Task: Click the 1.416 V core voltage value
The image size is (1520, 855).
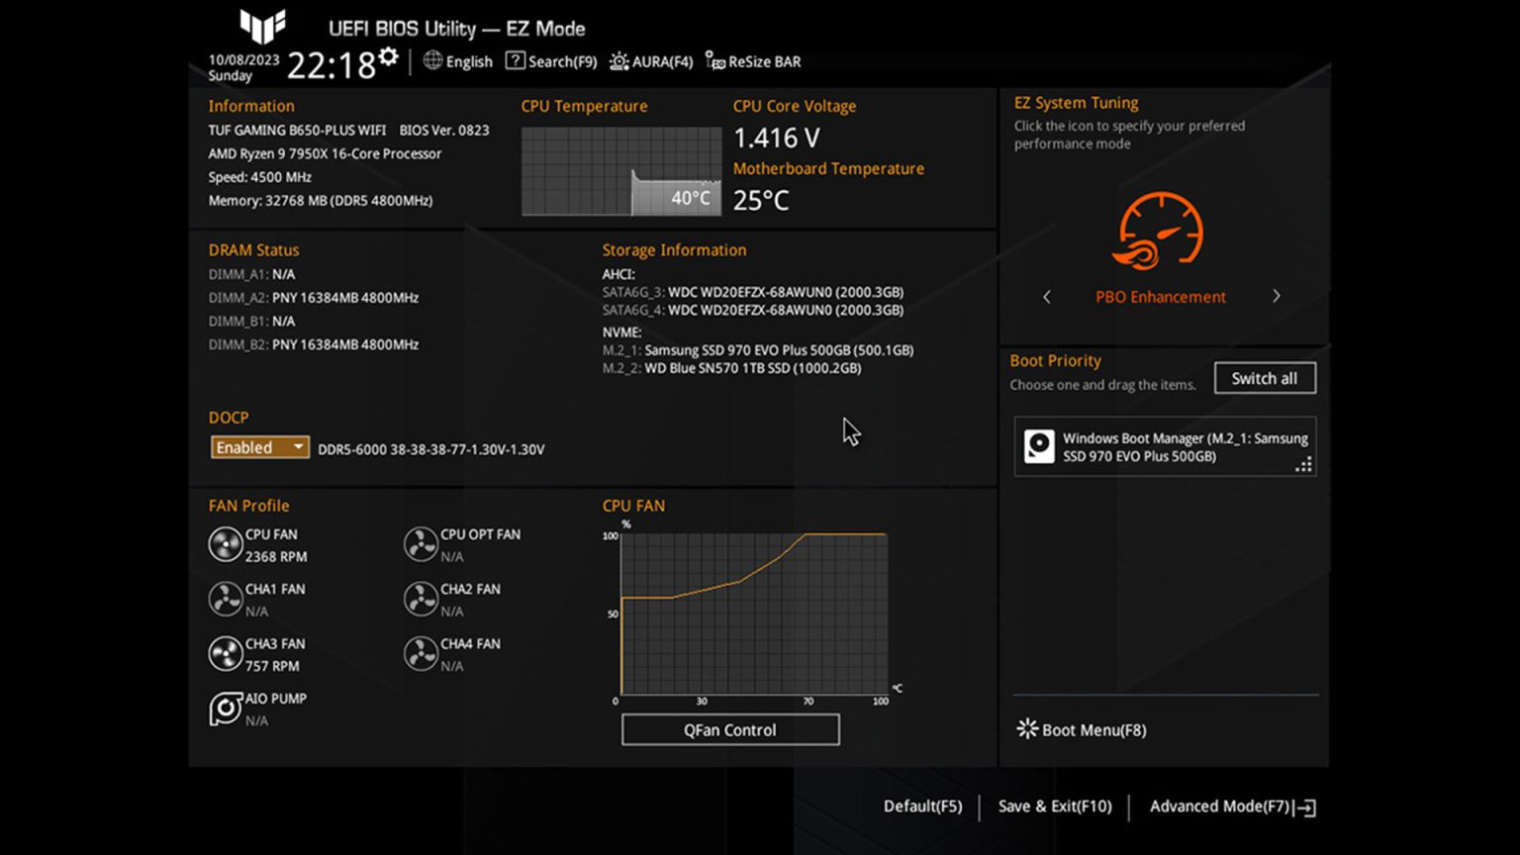Action: tap(777, 138)
